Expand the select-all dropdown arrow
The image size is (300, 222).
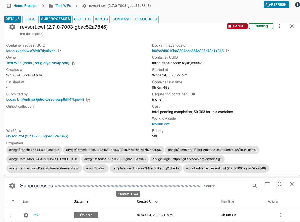[13, 201]
